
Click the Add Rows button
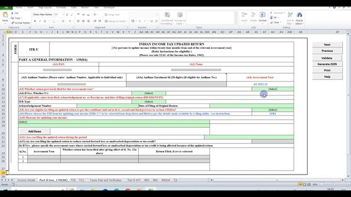tap(35, 131)
